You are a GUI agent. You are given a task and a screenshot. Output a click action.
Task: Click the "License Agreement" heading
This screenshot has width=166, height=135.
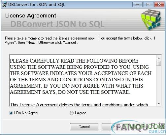click(x=31, y=15)
